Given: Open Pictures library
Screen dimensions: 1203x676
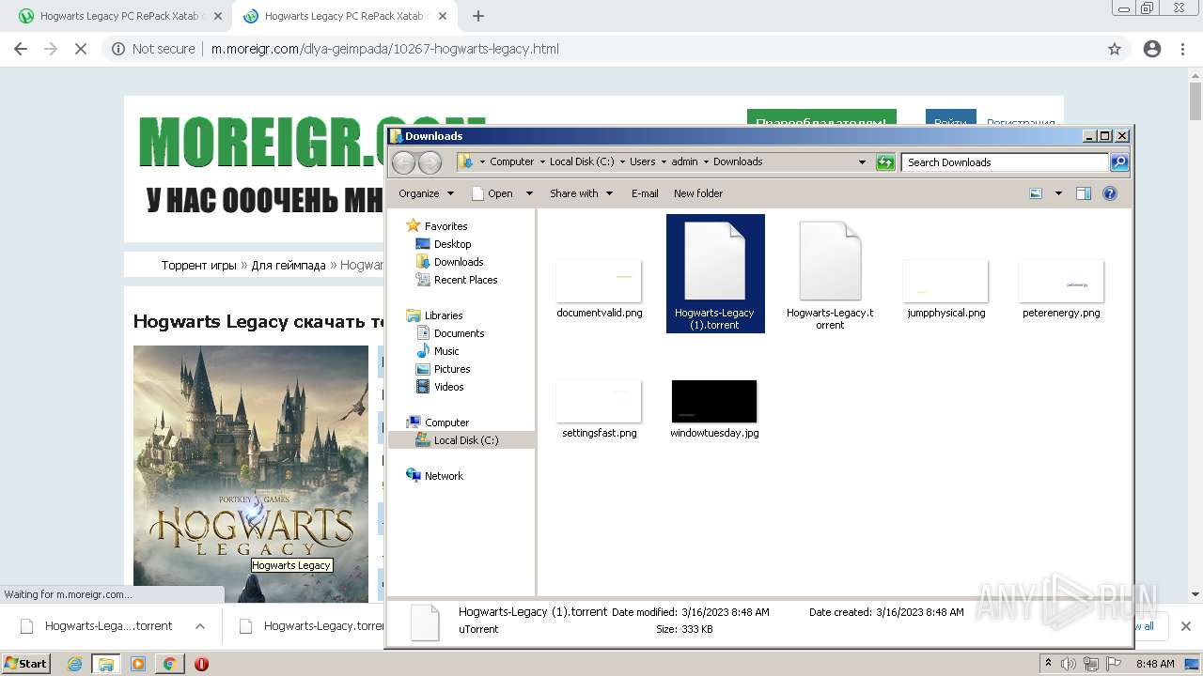Looking at the screenshot, I should [x=452, y=369].
